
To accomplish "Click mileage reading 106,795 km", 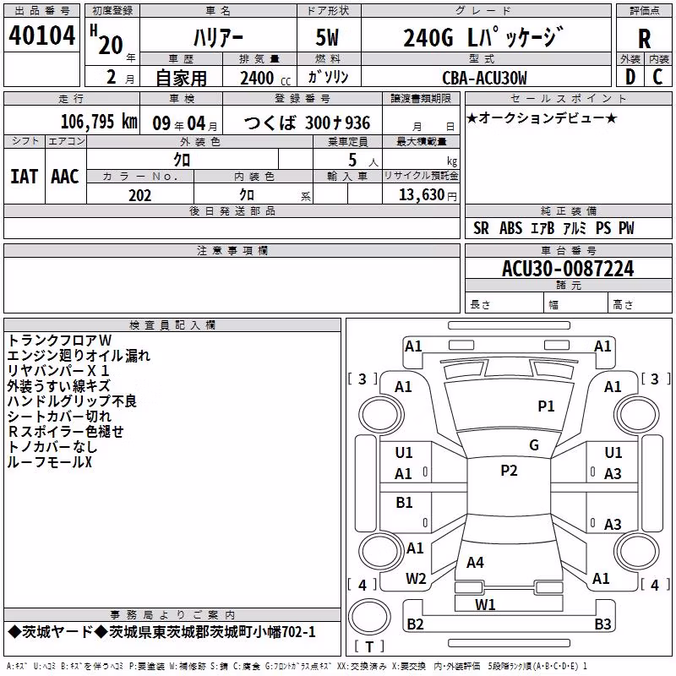I will 99,122.
